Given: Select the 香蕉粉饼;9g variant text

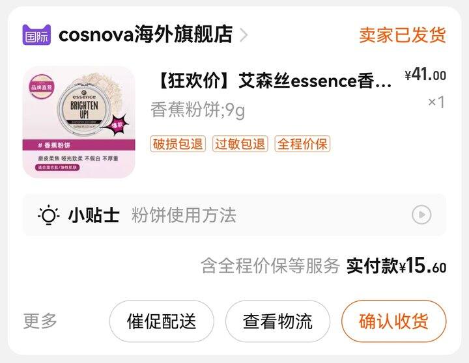Looking at the screenshot, I should [x=198, y=110].
